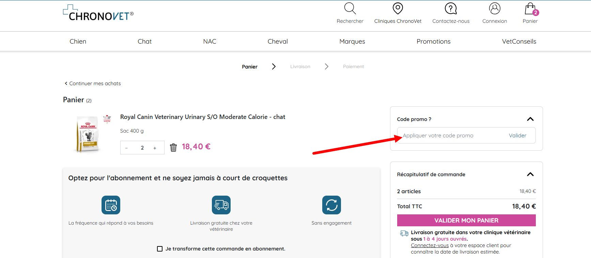This screenshot has height=258, width=591.
Task: Click the Sac 400 g text
Action: (x=132, y=131)
